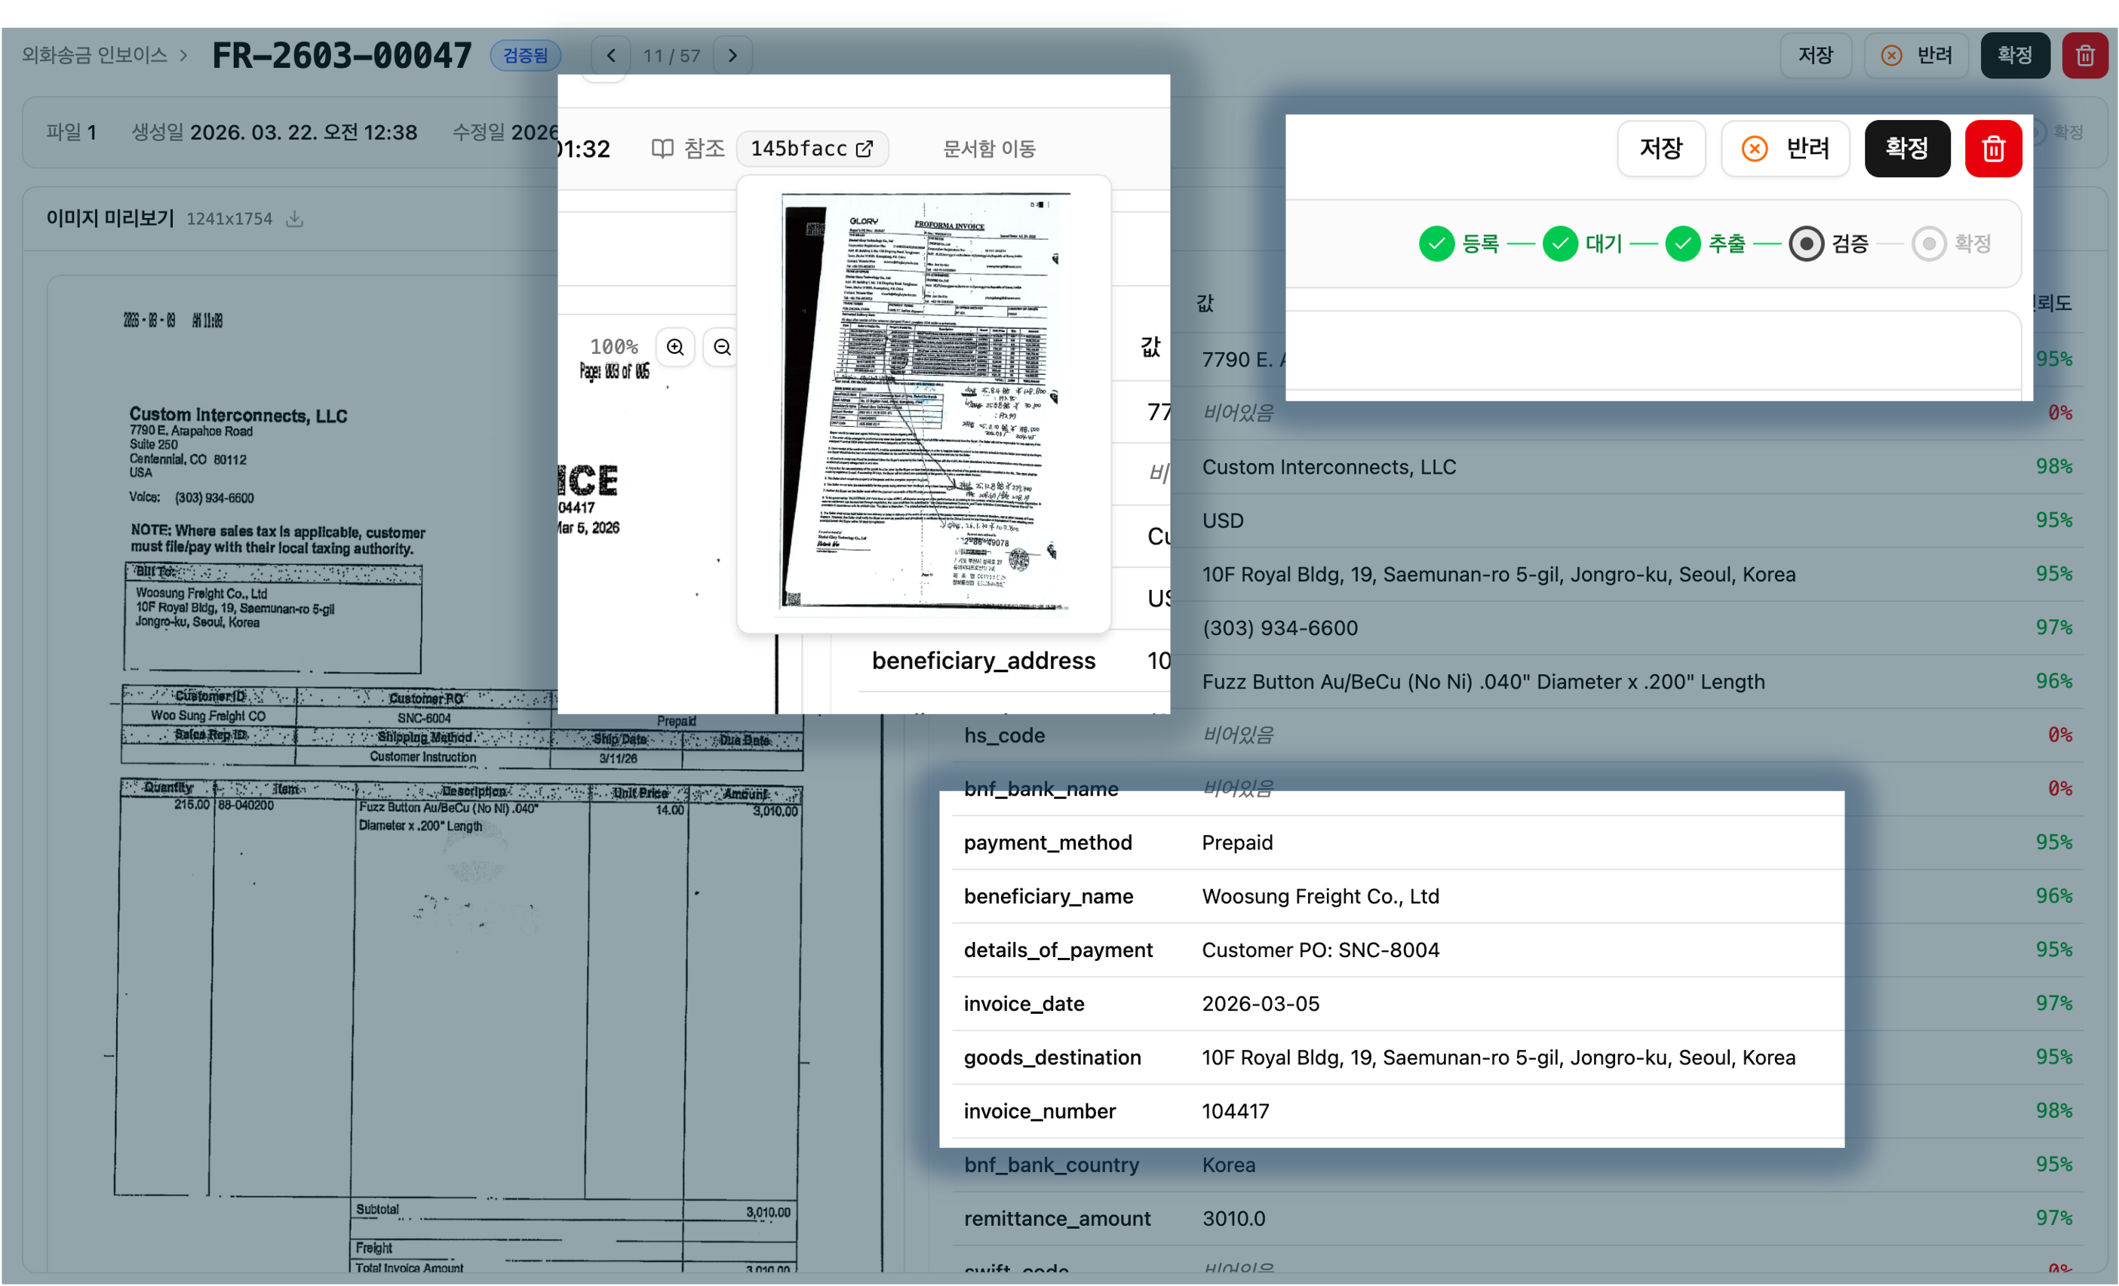Download the preview image
The image size is (2119, 1286).
point(295,219)
